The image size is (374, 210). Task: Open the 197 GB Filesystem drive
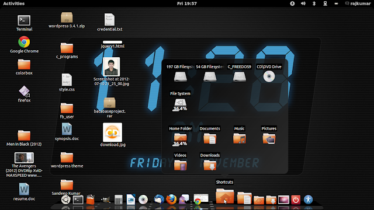coord(180,76)
